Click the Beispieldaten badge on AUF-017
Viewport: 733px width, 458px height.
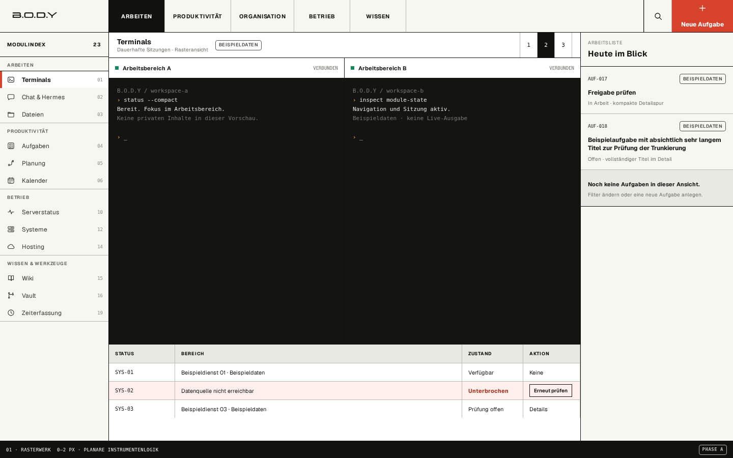(x=702, y=79)
